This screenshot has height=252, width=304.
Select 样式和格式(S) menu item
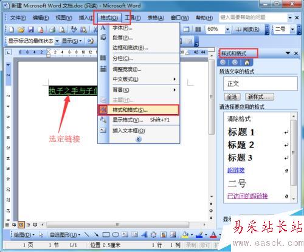[139, 110]
